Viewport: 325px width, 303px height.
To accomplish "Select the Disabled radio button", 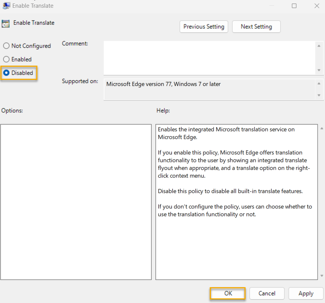I will click(x=6, y=73).
